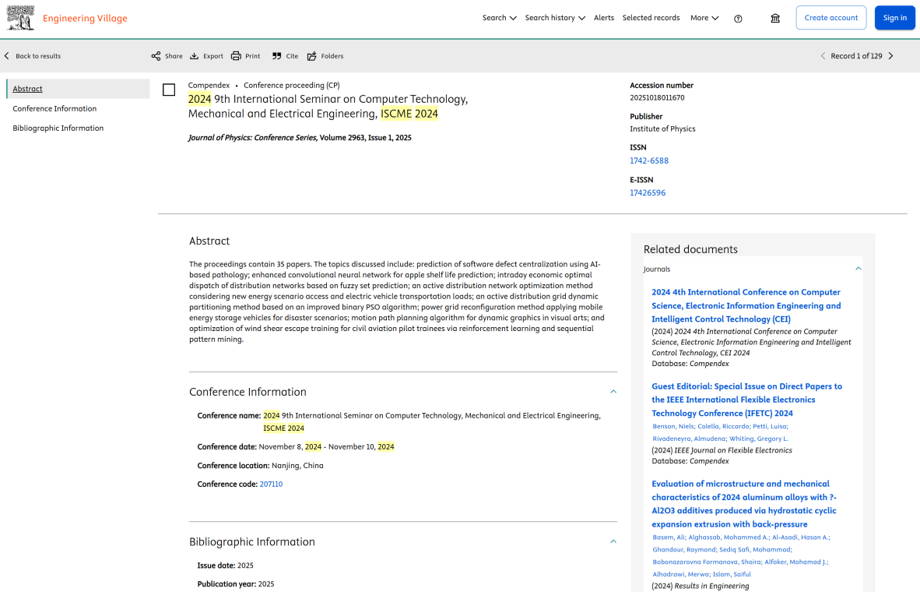
Task: Go to previous record arrow
Action: [823, 56]
